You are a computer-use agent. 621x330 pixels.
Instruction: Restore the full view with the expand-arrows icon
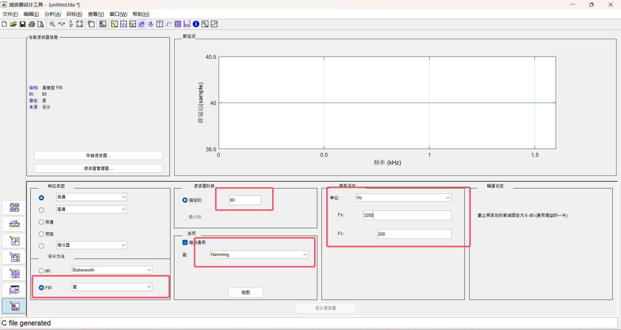tap(80, 24)
